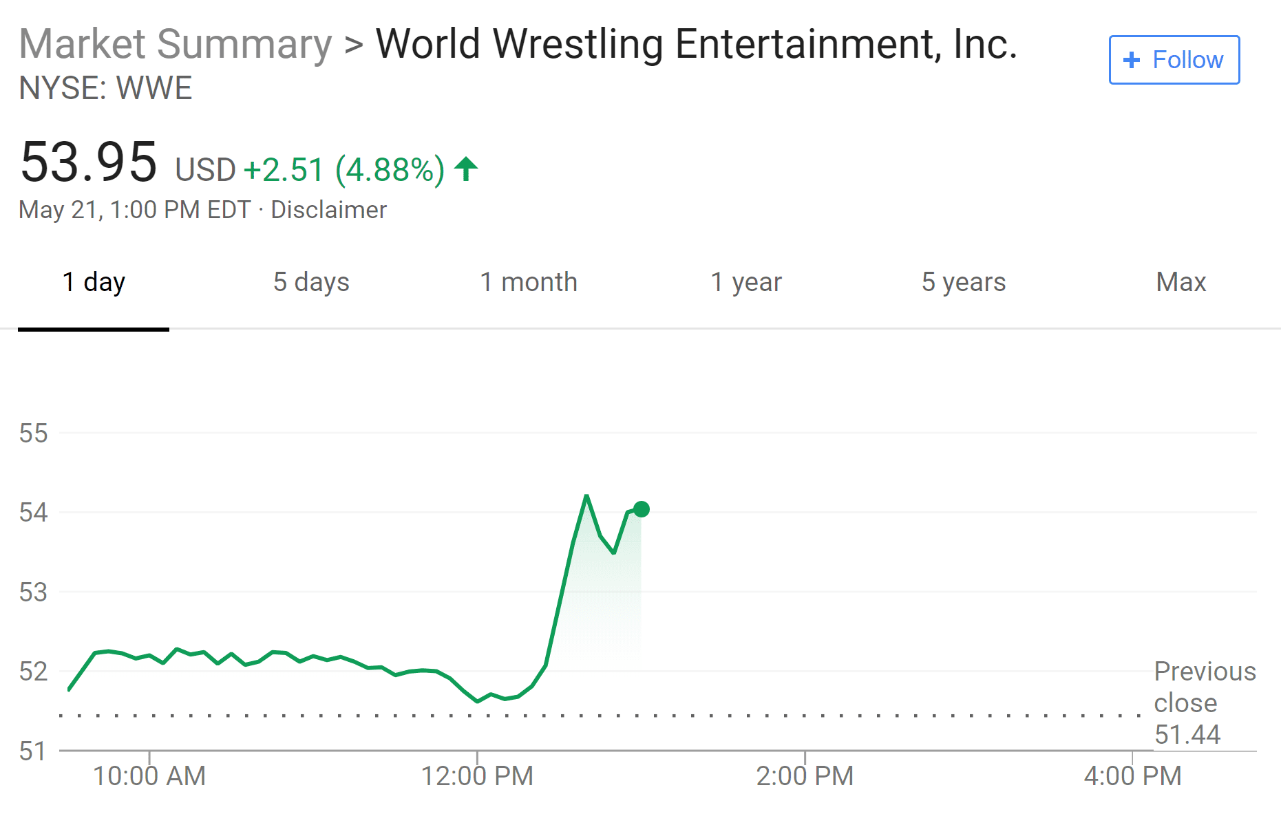Click the World Wrestling Entertainment title
This screenshot has width=1281, height=825.
(696, 45)
